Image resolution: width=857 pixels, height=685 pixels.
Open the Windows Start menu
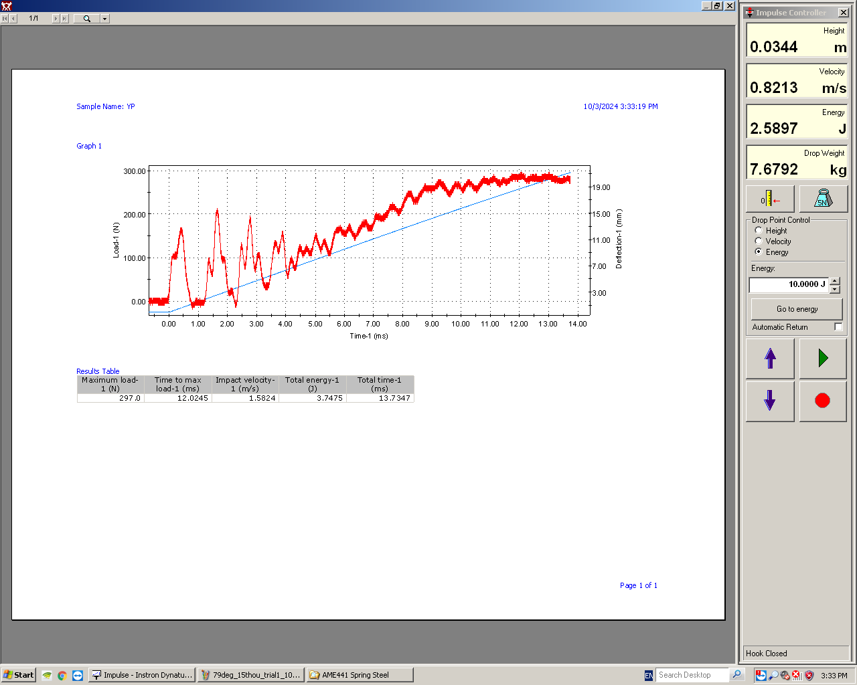point(18,675)
